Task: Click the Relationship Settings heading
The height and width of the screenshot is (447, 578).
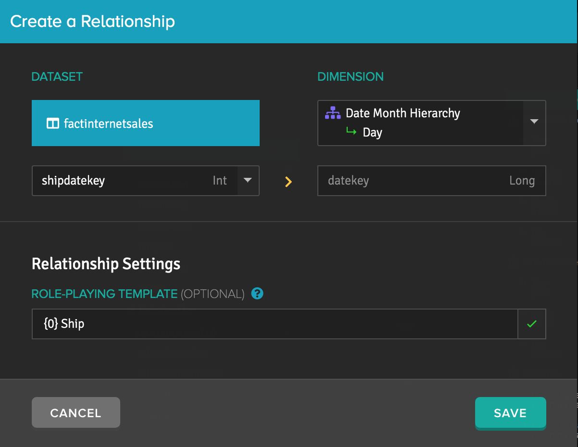Action: [106, 263]
